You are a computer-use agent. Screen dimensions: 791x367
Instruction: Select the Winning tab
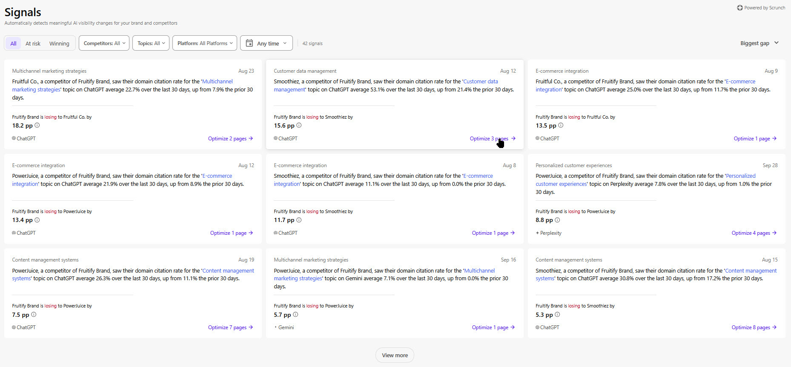(59, 43)
